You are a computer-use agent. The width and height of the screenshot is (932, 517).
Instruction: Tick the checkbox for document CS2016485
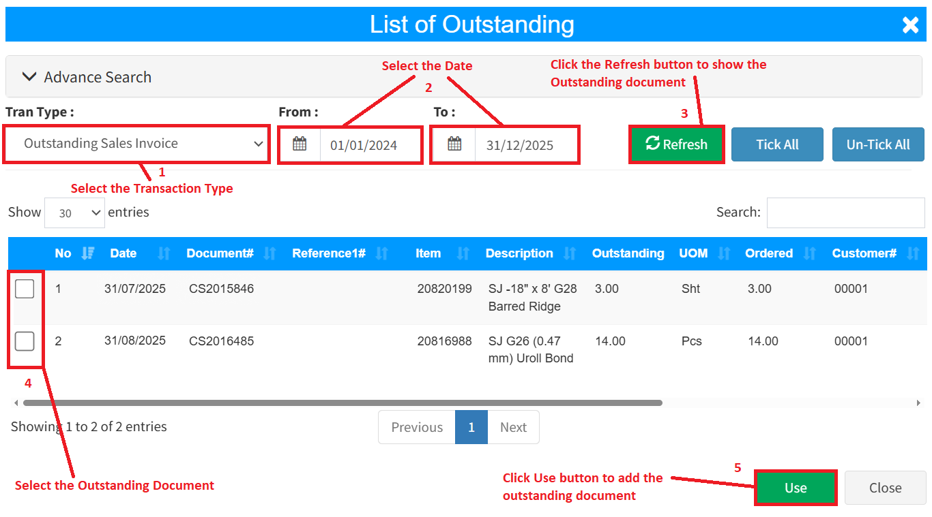coord(25,341)
